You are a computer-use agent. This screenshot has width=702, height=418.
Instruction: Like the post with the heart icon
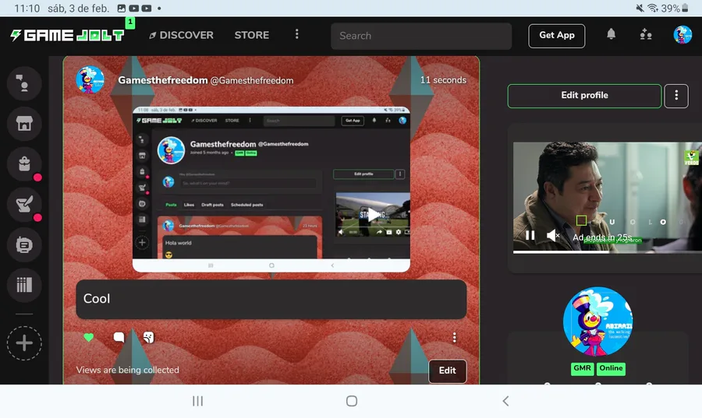pyautogui.click(x=89, y=338)
